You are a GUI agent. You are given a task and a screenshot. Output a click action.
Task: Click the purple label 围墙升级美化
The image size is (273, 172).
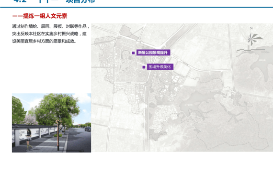click(160, 67)
